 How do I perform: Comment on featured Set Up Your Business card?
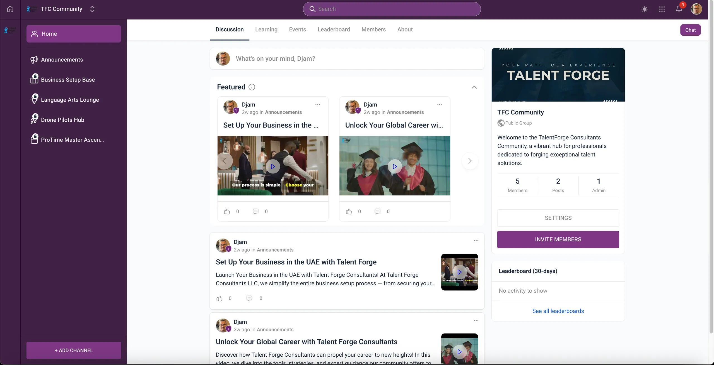[255, 212]
